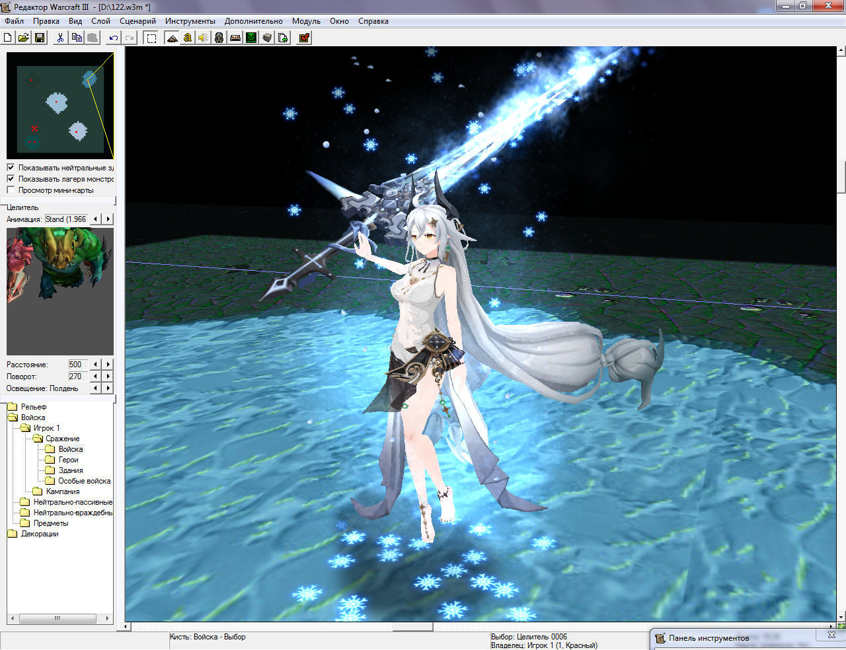Copy selection using toolbar icon
The width and height of the screenshot is (846, 650).
(x=77, y=38)
